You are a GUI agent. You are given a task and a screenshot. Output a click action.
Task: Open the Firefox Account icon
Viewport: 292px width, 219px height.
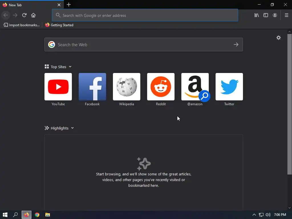coord(275,15)
